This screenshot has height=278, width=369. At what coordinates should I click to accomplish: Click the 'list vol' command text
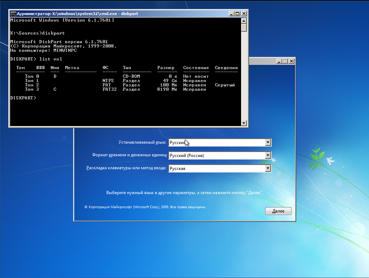[50, 59]
